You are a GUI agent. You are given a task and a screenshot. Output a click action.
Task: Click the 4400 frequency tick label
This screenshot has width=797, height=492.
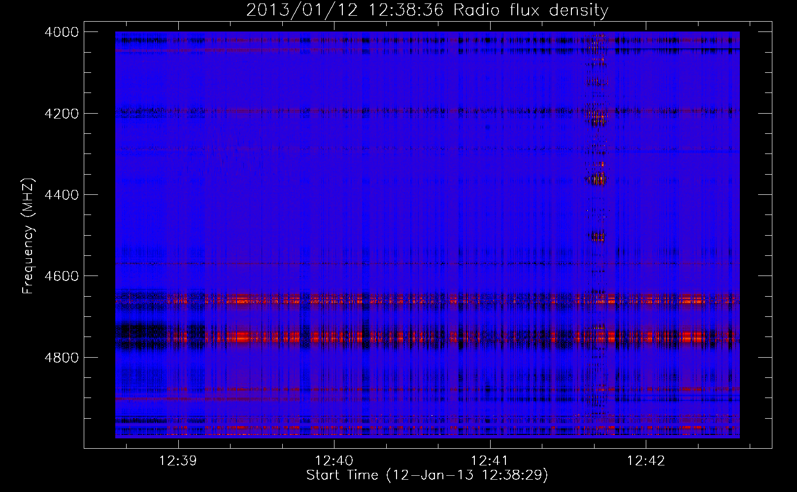(x=62, y=195)
